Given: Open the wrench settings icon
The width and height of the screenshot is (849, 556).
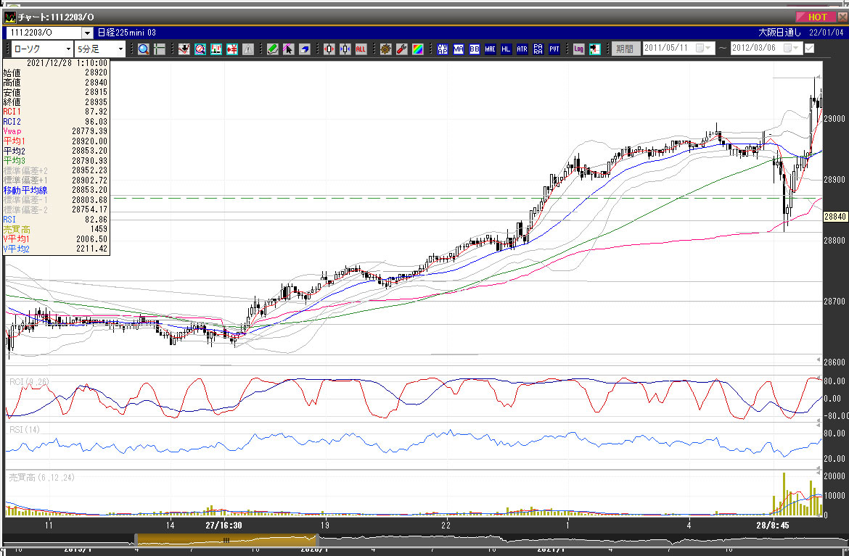Looking at the screenshot, I should [x=401, y=49].
